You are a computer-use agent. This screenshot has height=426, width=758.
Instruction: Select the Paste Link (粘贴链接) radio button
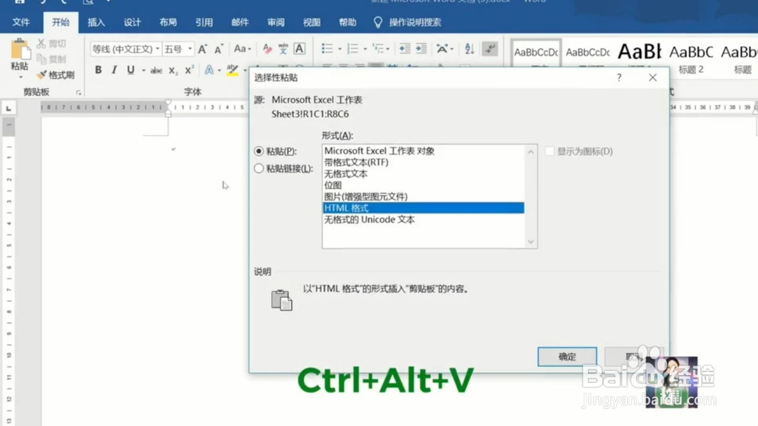coord(258,169)
